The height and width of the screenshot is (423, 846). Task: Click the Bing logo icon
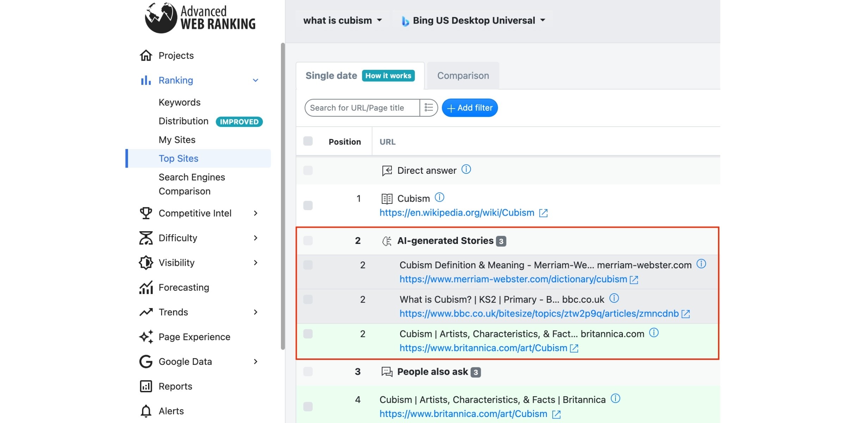point(405,21)
